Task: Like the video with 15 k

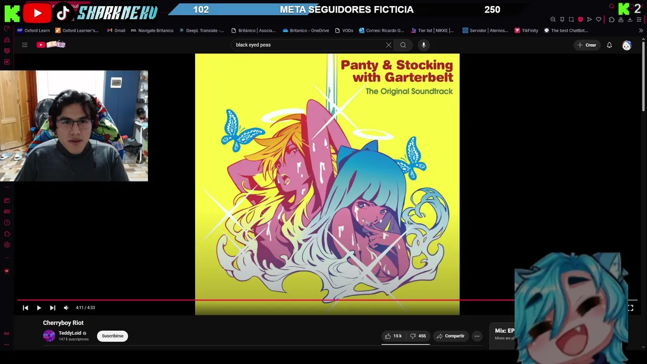Action: tap(393, 336)
